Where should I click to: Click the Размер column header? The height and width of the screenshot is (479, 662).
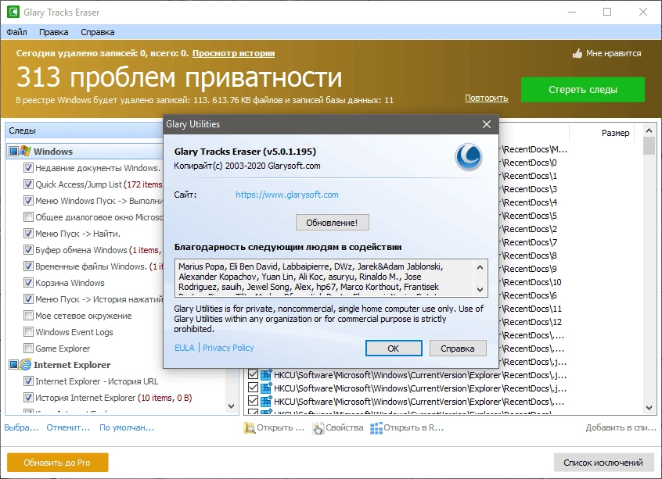pos(616,133)
